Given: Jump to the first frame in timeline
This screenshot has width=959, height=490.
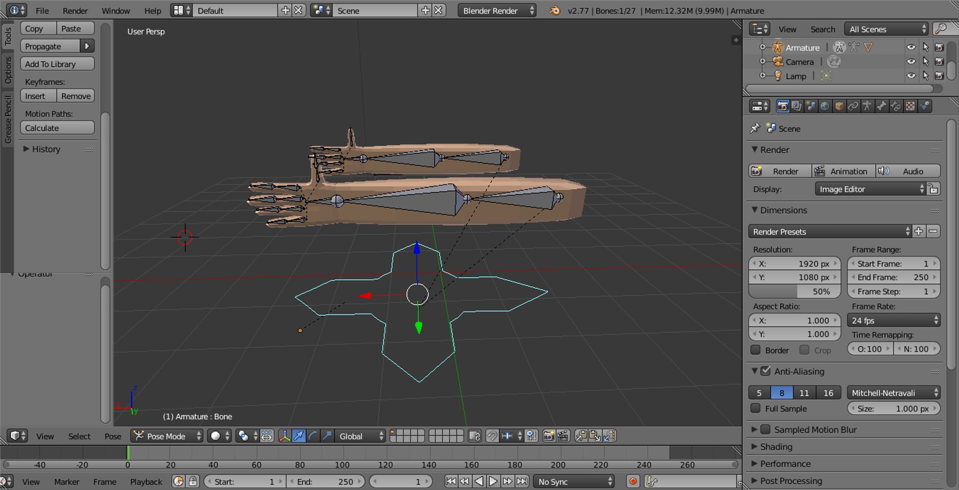Looking at the screenshot, I should (451, 482).
